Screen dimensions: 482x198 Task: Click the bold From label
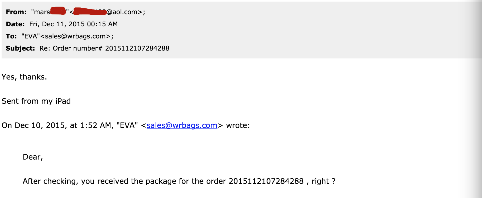pos(16,12)
